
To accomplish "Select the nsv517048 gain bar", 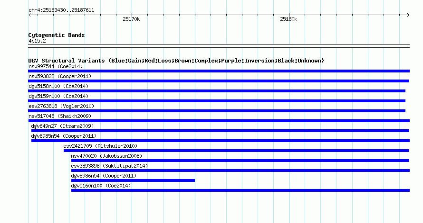I will pyautogui.click(x=219, y=121).
